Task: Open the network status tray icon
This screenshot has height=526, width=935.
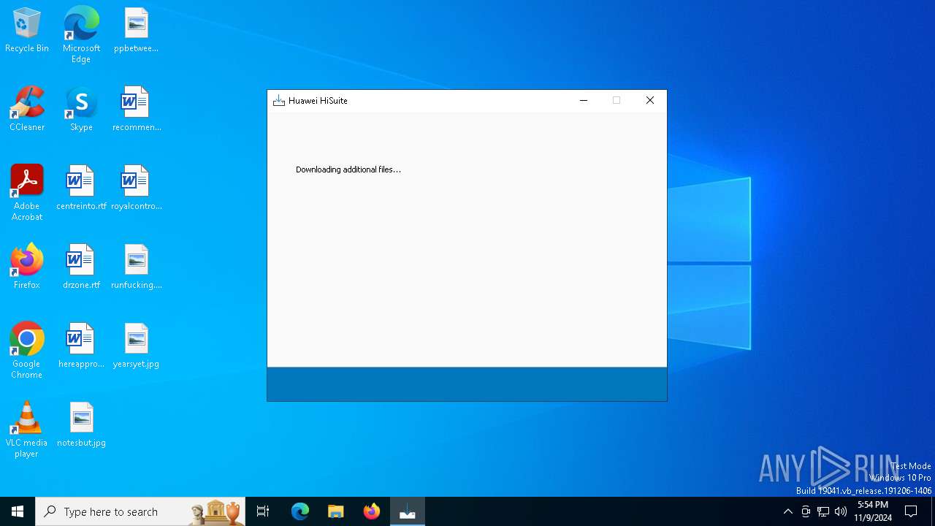Action: [823, 511]
